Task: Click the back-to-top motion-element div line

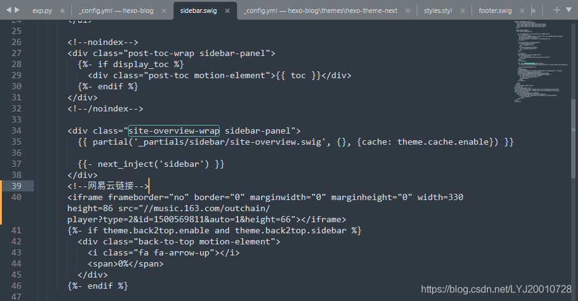Action: click(179, 241)
